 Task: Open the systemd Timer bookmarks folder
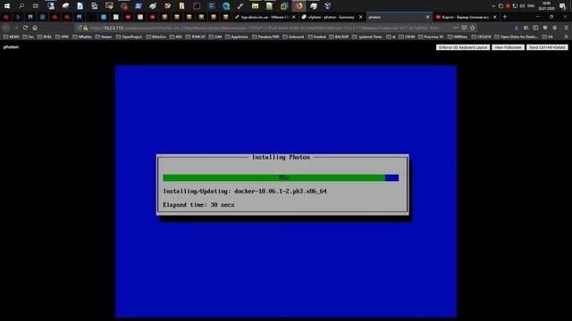pos(367,37)
